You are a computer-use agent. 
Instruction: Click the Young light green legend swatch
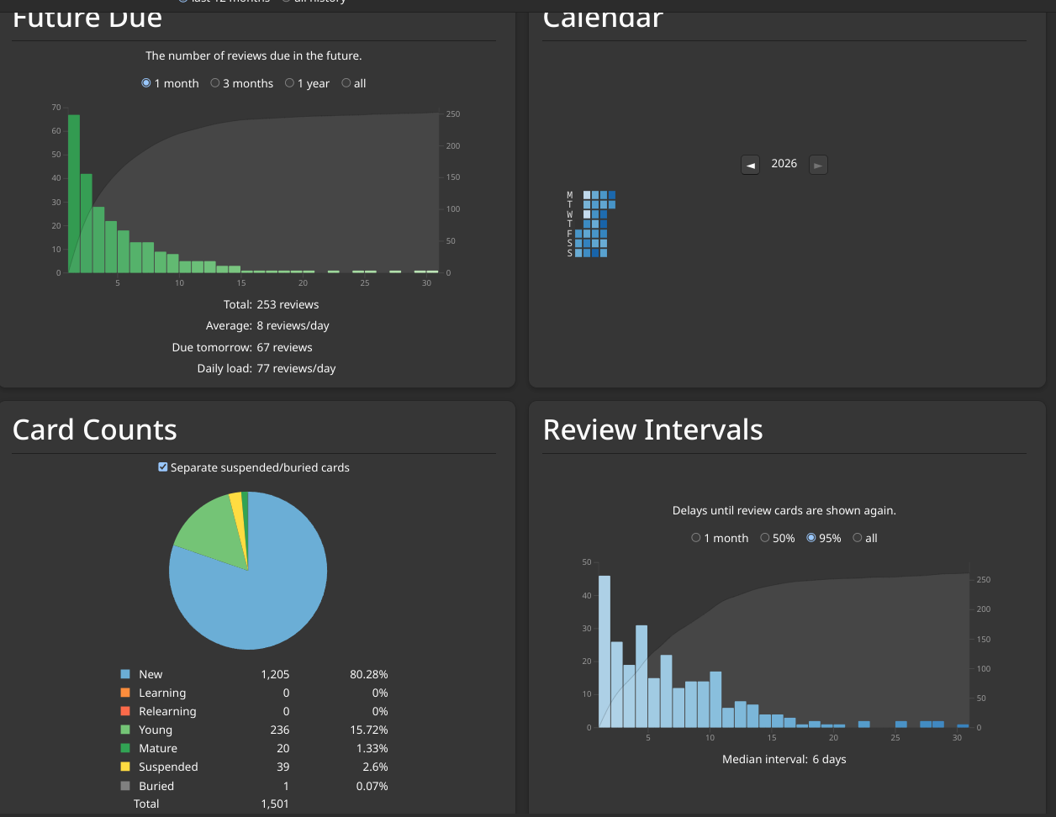click(125, 730)
